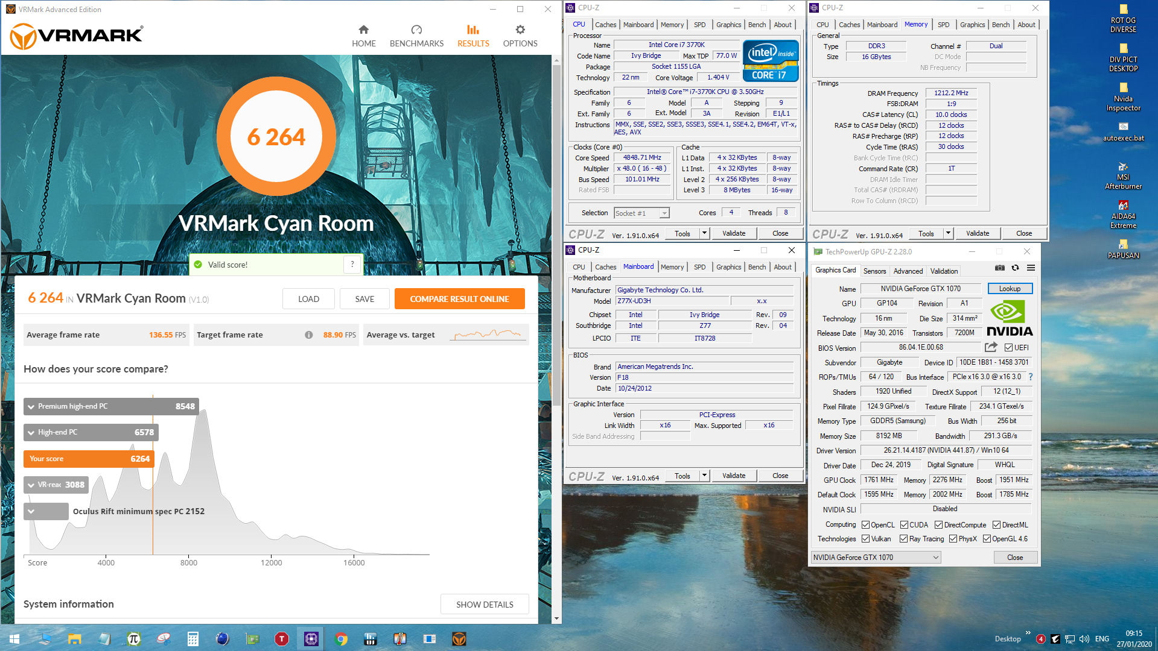The width and height of the screenshot is (1158, 651).
Task: Open the taskbar clock showing 09:15
Action: (1134, 639)
